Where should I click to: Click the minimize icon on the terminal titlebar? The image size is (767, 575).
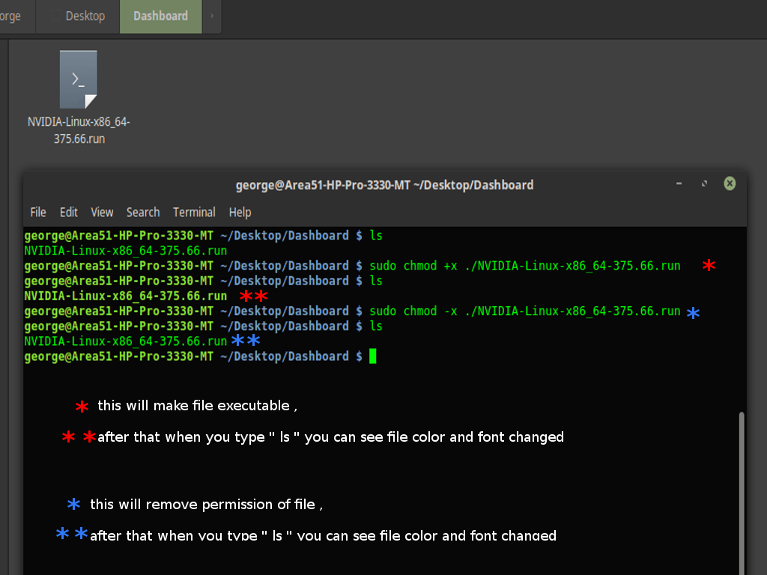679,183
